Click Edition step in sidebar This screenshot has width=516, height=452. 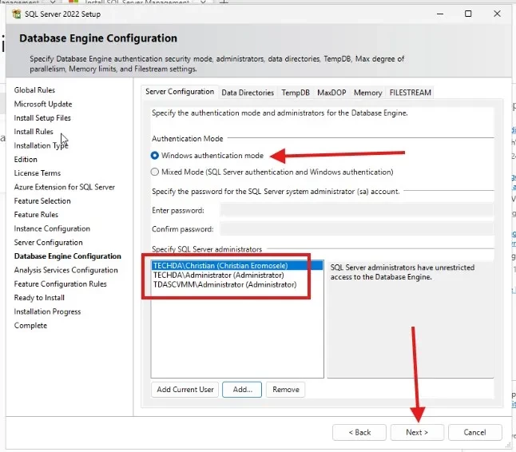26,160
